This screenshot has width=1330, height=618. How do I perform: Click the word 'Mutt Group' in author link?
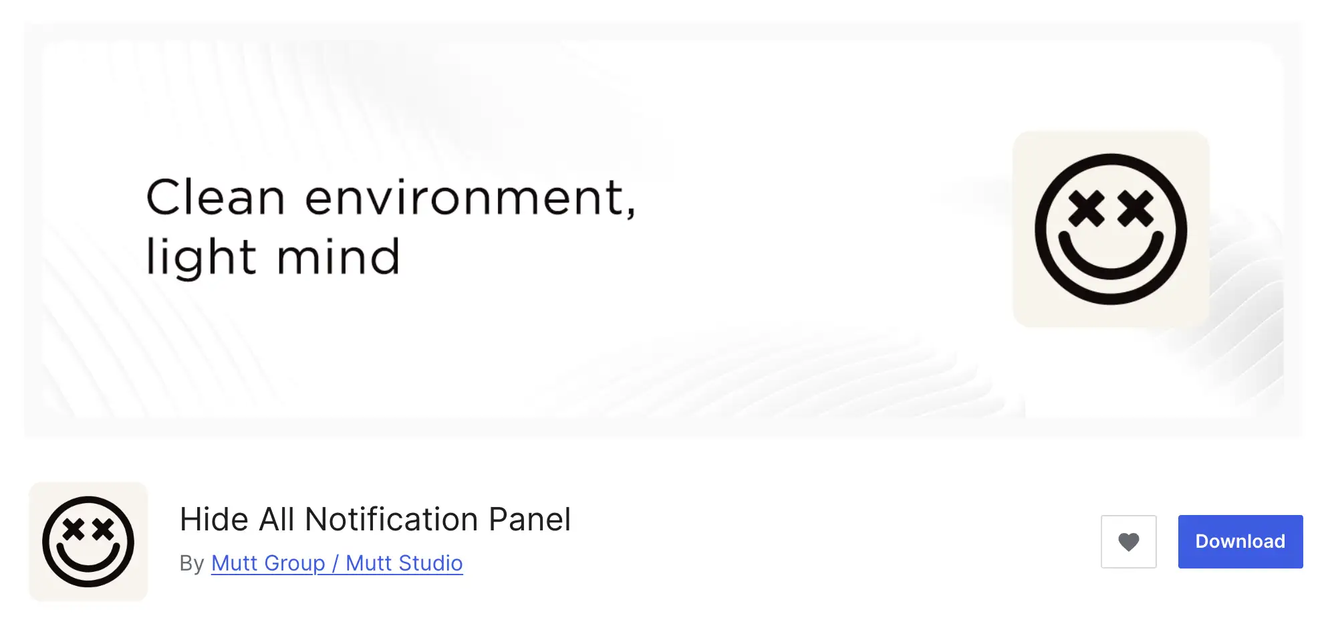(x=268, y=563)
